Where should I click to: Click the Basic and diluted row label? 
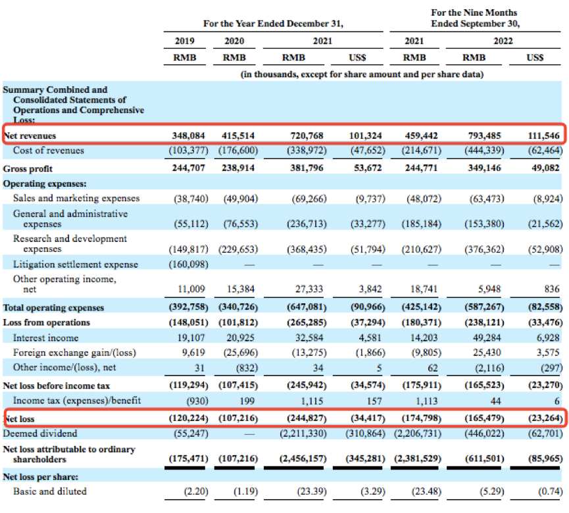[49, 491]
